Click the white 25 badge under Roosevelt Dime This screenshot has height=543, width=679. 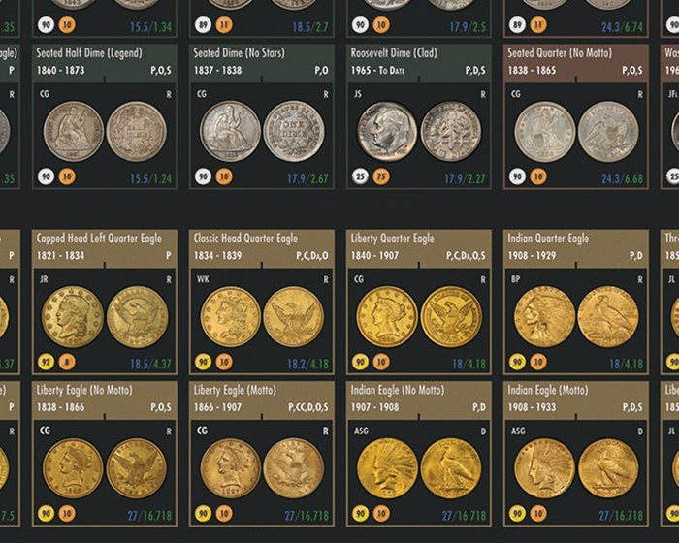pyautogui.click(x=360, y=176)
